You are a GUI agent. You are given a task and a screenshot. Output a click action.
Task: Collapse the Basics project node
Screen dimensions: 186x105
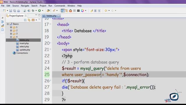pos(8,24)
